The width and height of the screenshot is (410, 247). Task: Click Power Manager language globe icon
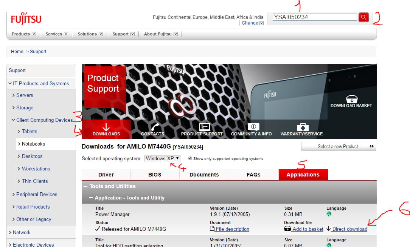[x=329, y=214]
